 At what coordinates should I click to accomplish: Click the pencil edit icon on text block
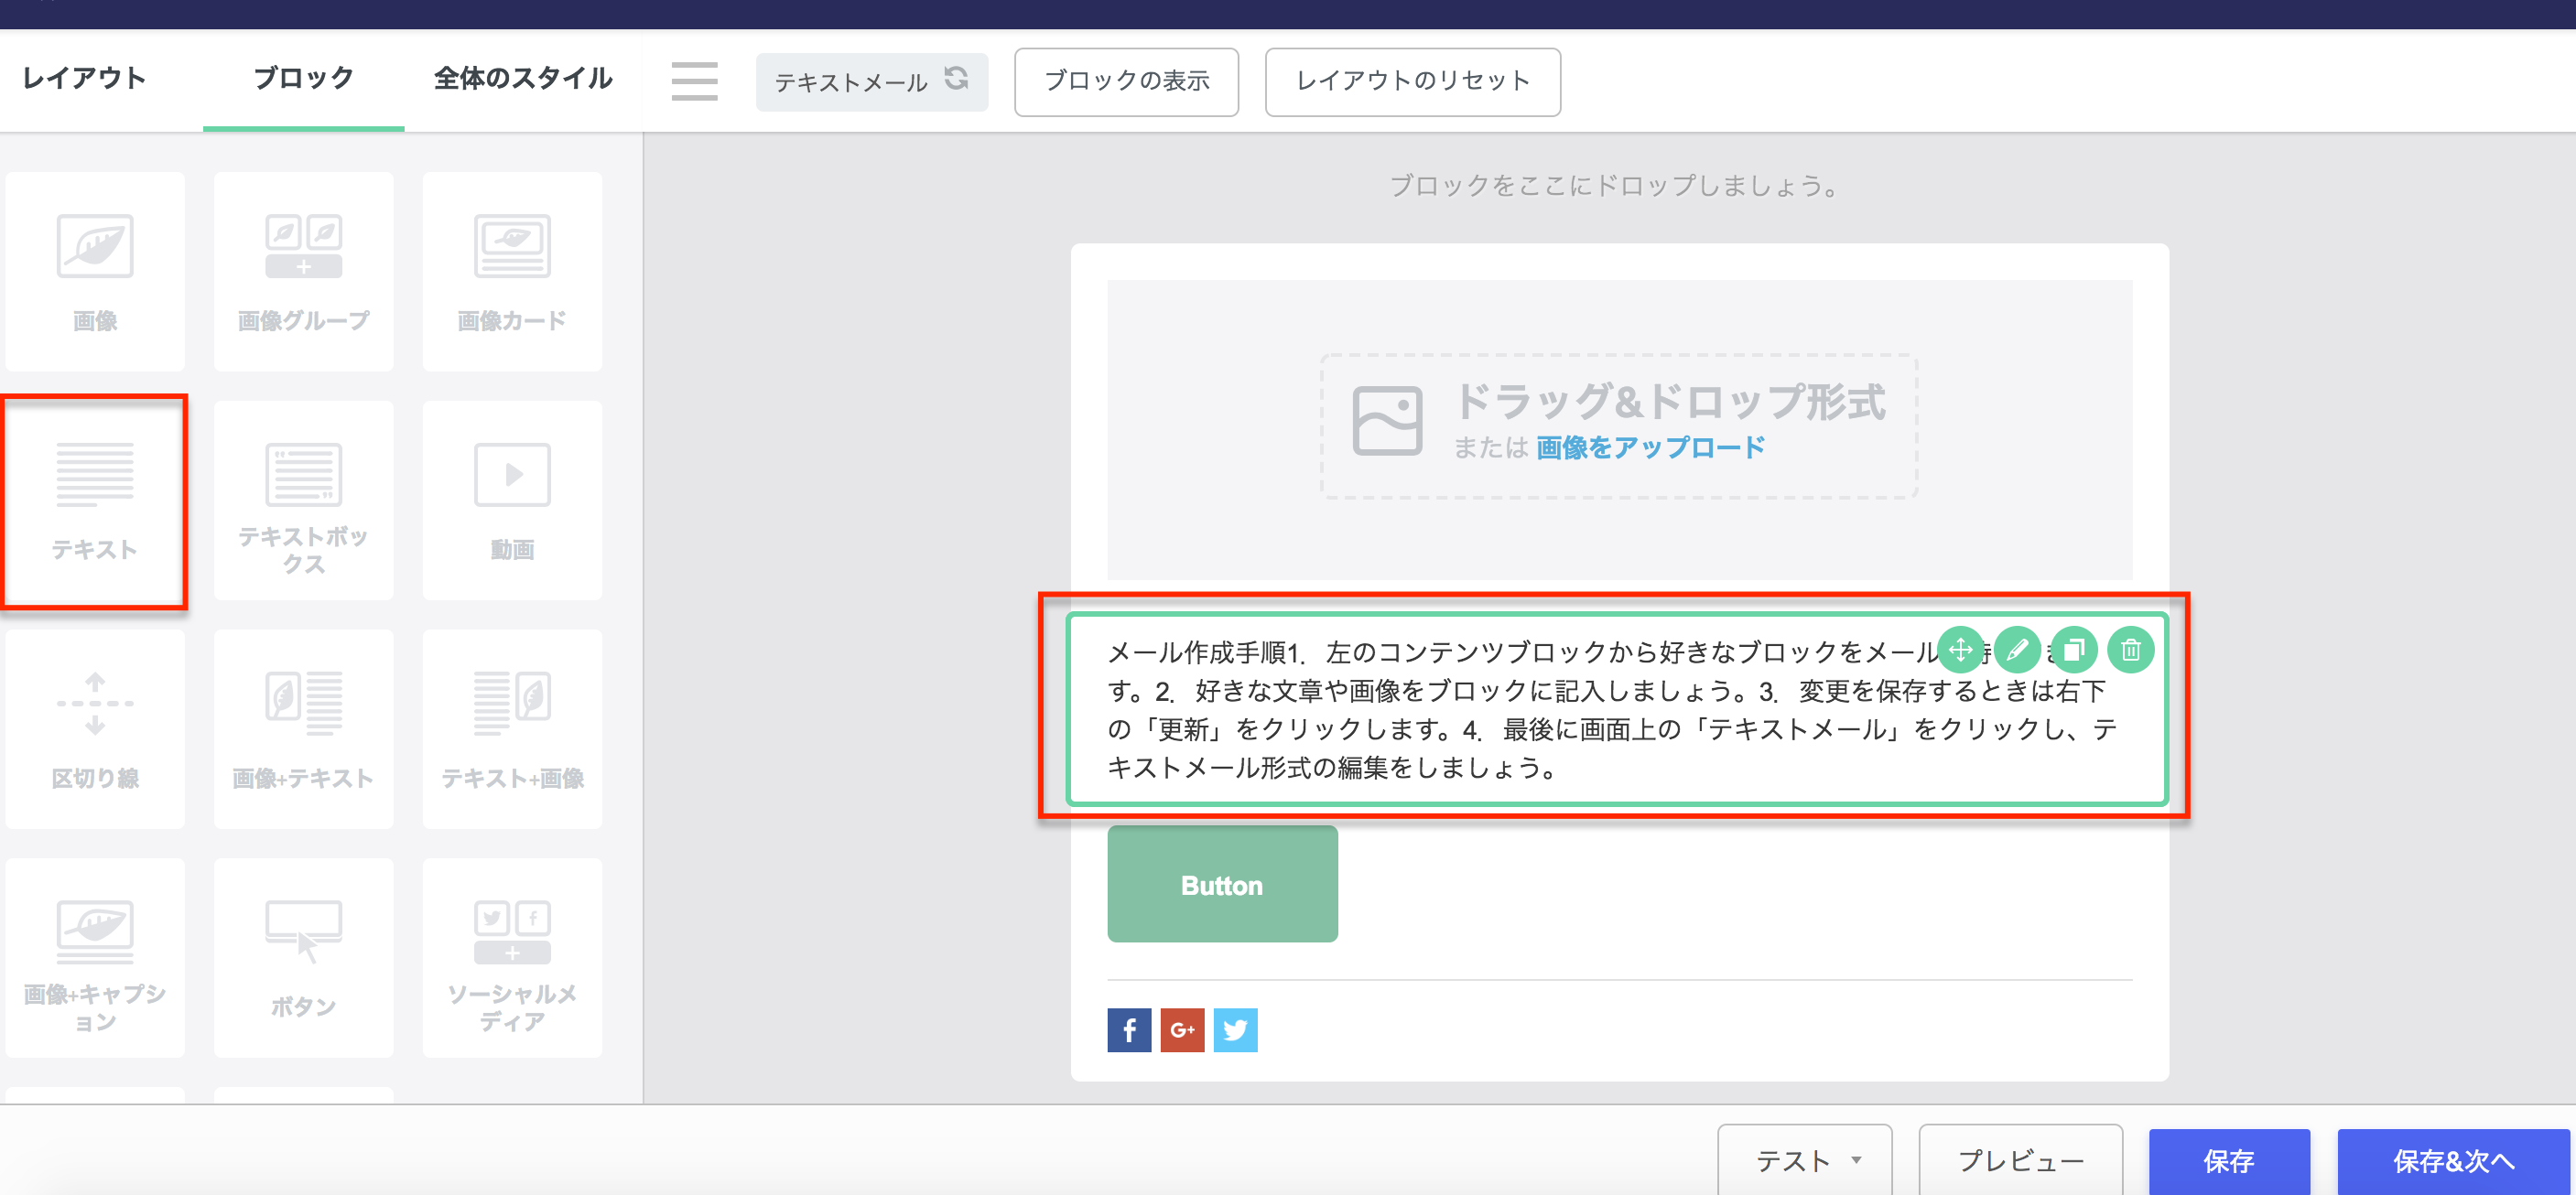(2017, 651)
